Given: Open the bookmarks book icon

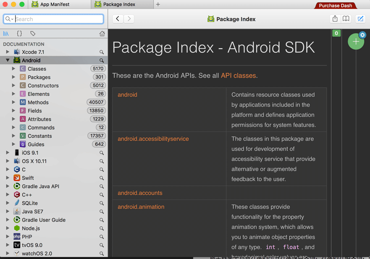Looking at the screenshot, I should pos(346,19).
